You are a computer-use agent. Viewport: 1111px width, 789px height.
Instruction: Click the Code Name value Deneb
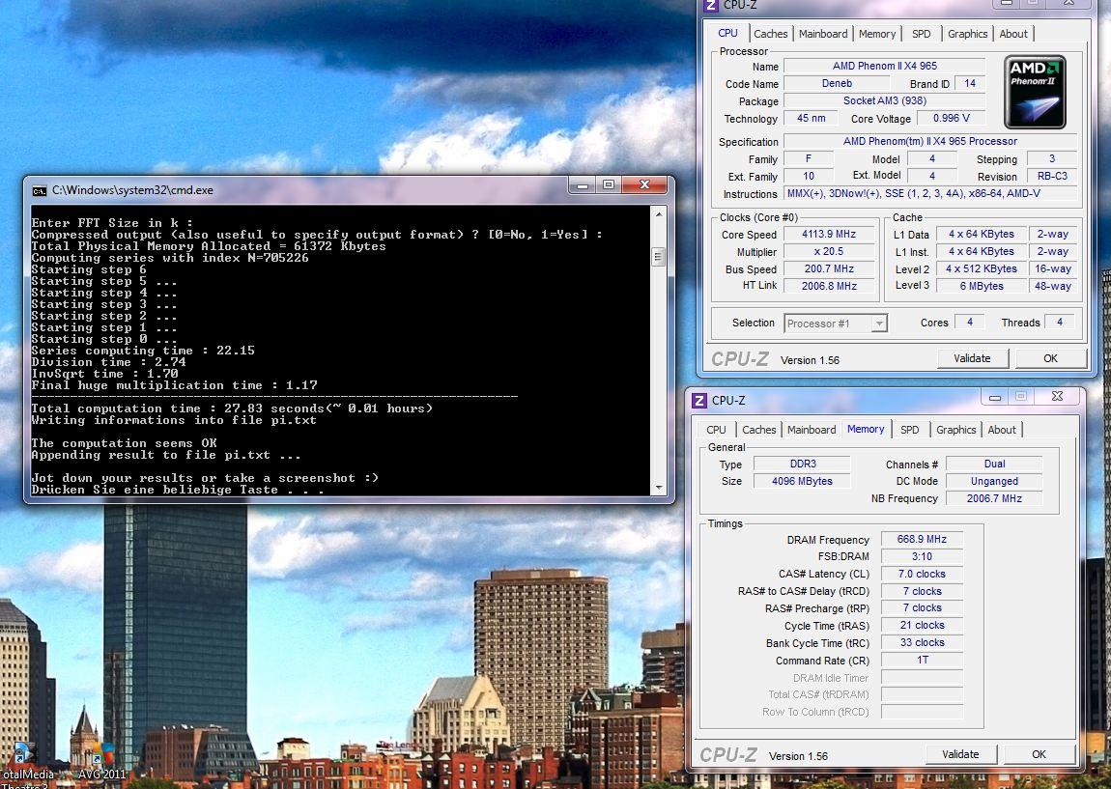837,84
